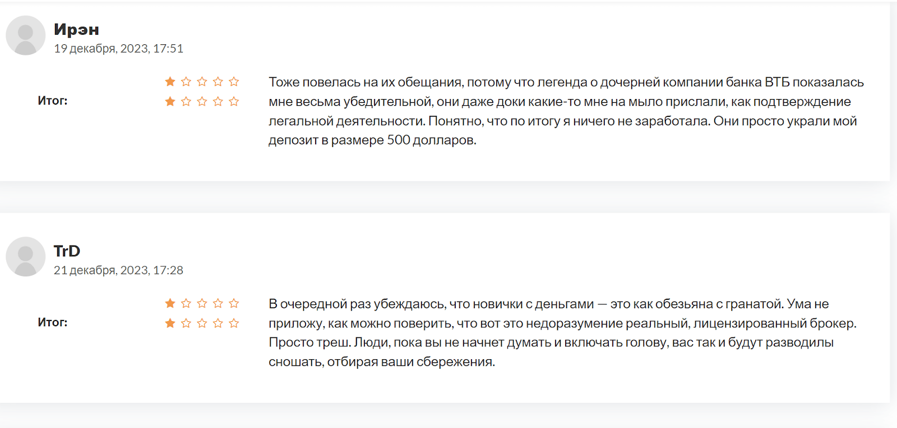Select third star in TrD's upper rating row
The width and height of the screenshot is (897, 428).
pos(202,303)
